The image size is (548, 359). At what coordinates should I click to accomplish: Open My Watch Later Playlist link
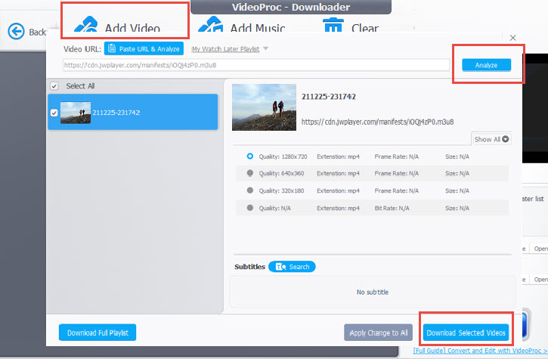(225, 49)
